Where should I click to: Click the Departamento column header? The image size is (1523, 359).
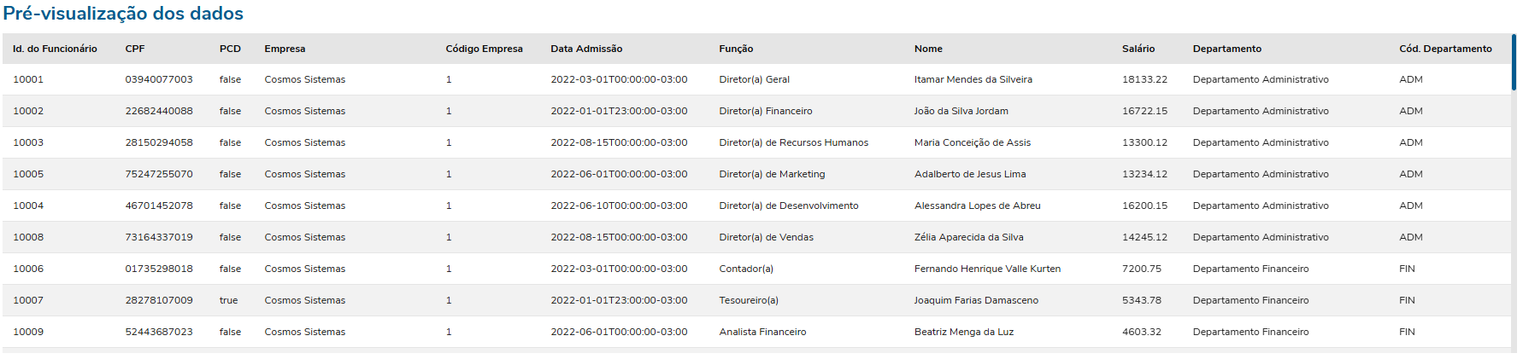point(1227,49)
